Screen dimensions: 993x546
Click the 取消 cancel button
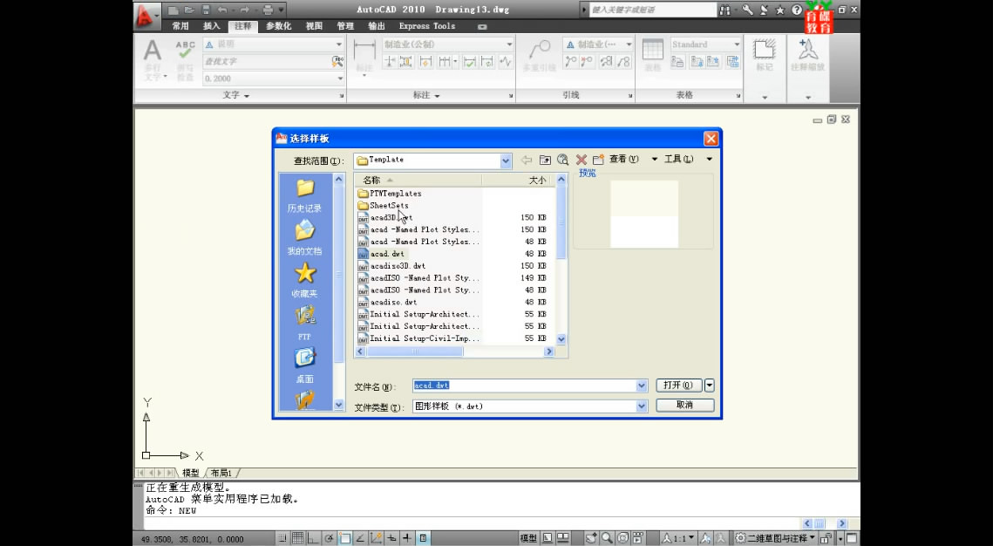pyautogui.click(x=685, y=405)
